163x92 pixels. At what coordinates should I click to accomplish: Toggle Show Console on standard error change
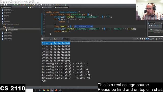pos(148,39)
